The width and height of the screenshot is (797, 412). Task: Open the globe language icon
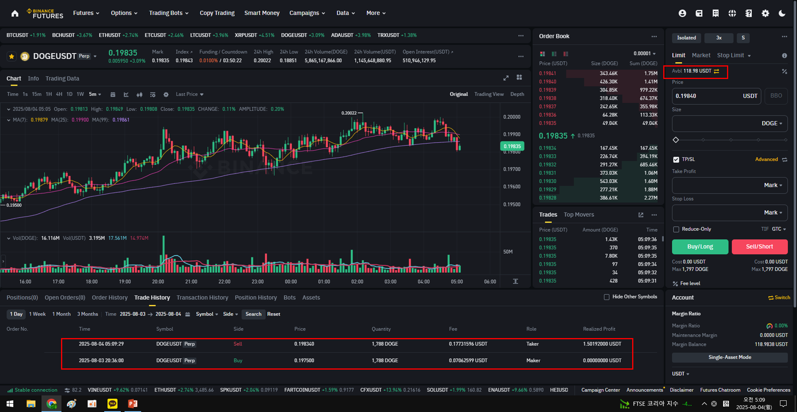(x=732, y=13)
